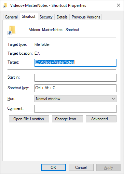
Task: Click the 'E:\' target location value
Action: click(37, 53)
